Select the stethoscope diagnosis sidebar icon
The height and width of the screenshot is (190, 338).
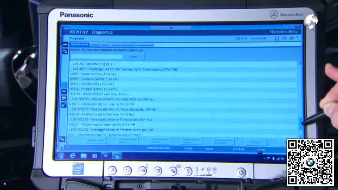(x=64, y=85)
